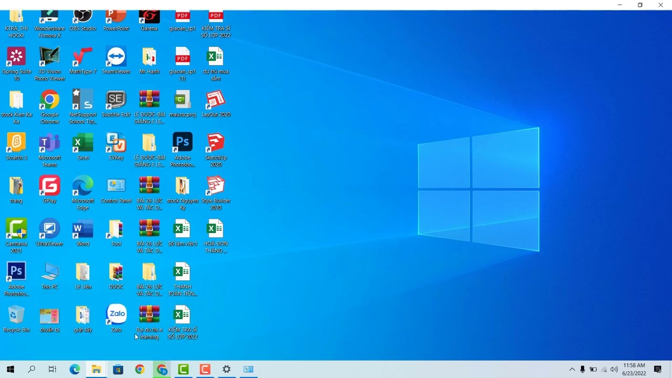This screenshot has width=672, height=378.
Task: Select the PowerPoint desktop shortcut
Action: click(x=116, y=21)
